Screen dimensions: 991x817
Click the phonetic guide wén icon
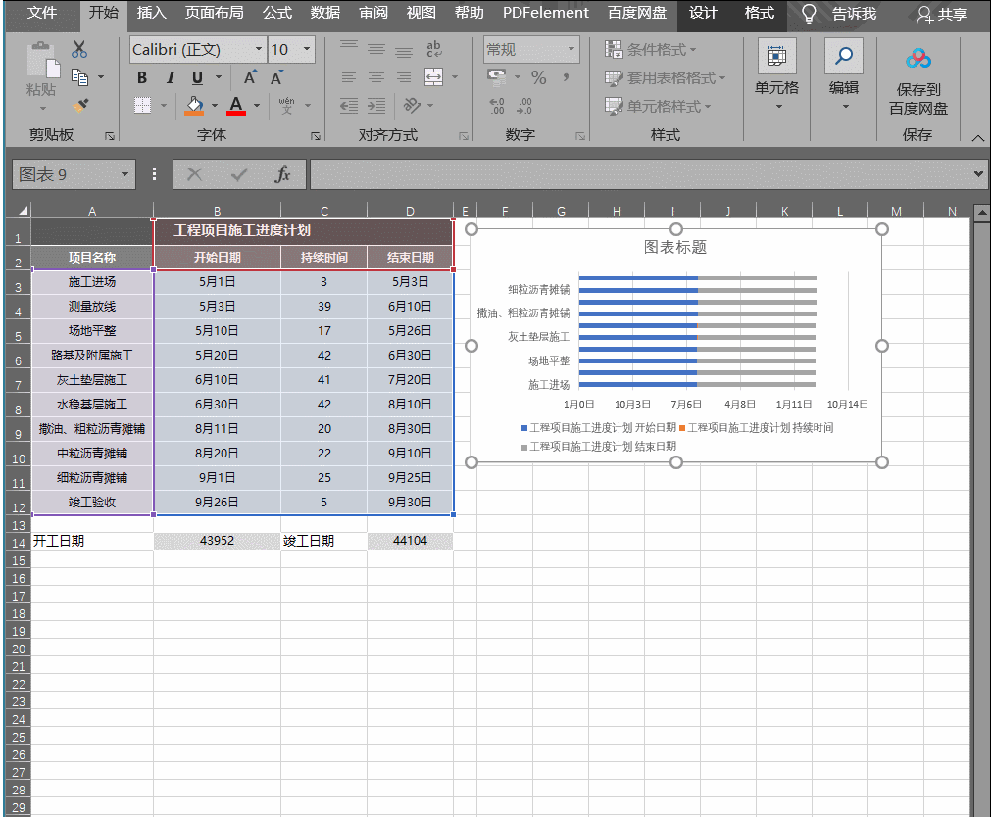(x=286, y=105)
